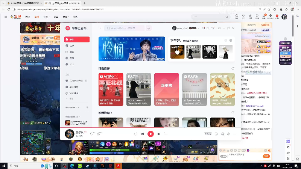Viewport: 301px width, 169px height.
Task: Select the 播客 item in NetEase sidebar
Action: pos(77,52)
